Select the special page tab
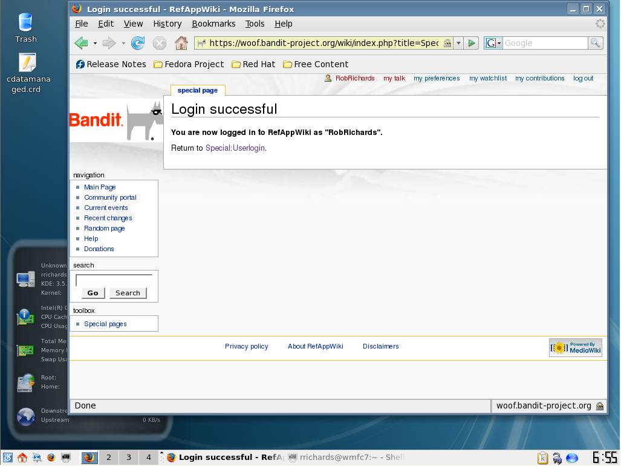Image resolution: width=621 pixels, height=466 pixels. pos(198,90)
